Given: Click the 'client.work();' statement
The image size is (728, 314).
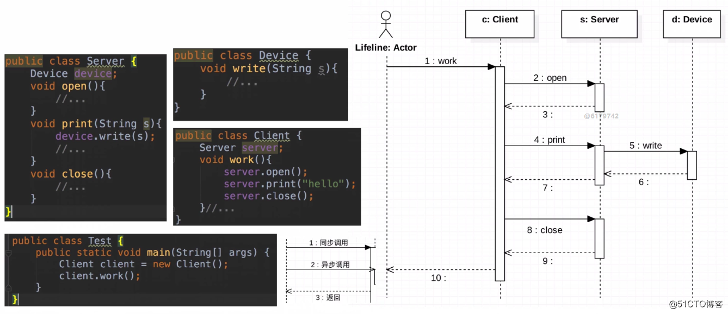Looking at the screenshot, I should (x=100, y=276).
